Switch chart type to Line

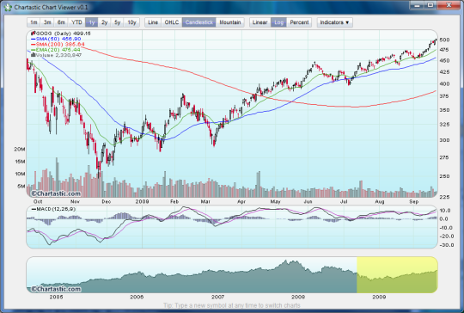click(x=153, y=22)
